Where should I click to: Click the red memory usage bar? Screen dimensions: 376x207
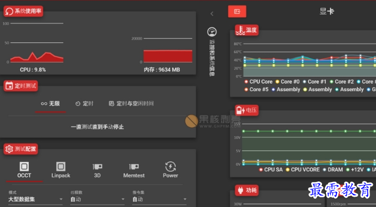tap(168, 56)
